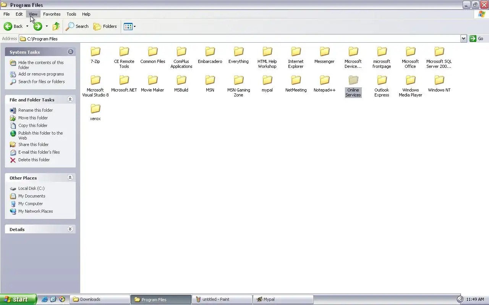Image resolution: width=489 pixels, height=305 pixels.
Task: Click Hide the contents of this folder
Action: [41, 65]
